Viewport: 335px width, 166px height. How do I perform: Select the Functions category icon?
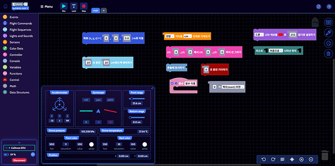point(5,74)
